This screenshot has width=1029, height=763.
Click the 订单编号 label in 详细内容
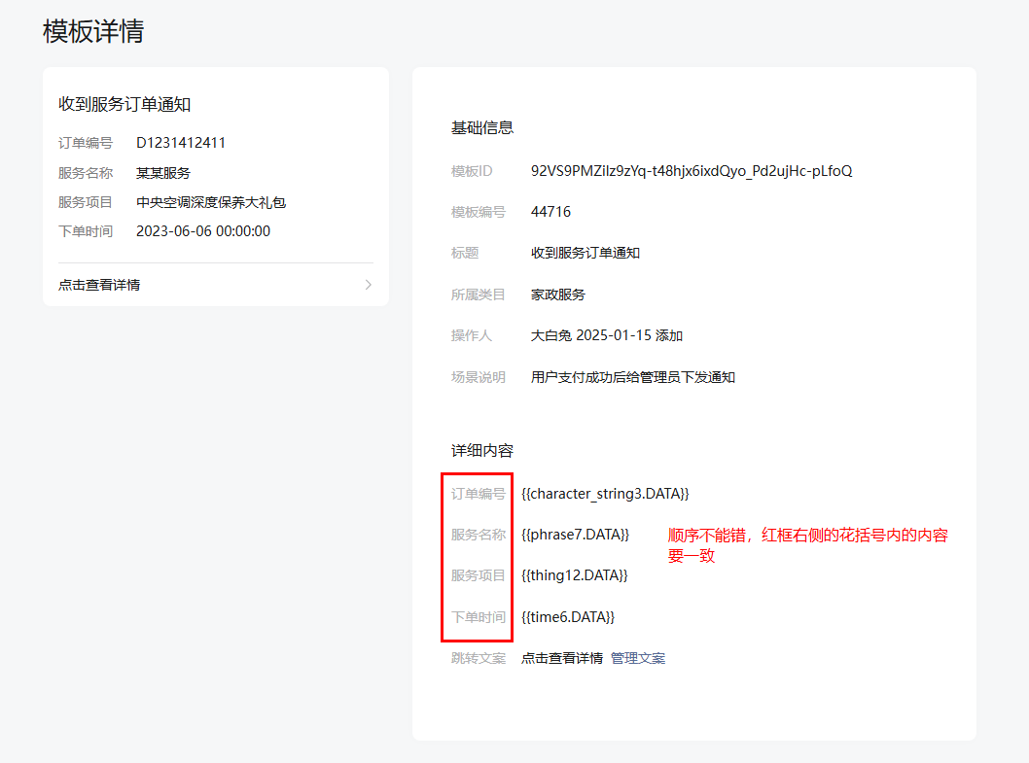(479, 494)
